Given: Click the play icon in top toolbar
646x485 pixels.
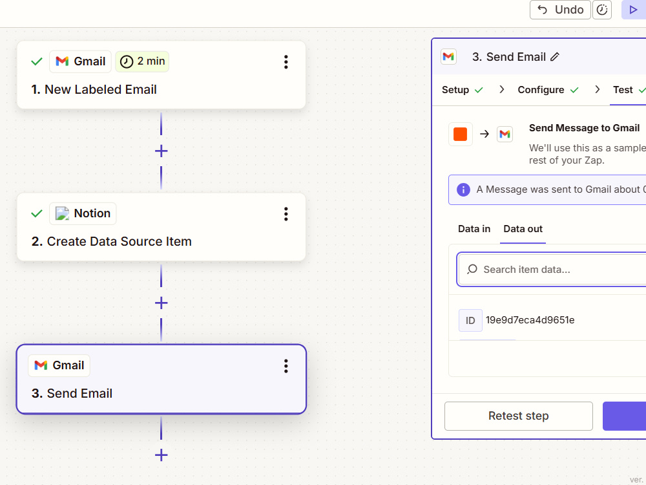Looking at the screenshot, I should [x=633, y=10].
